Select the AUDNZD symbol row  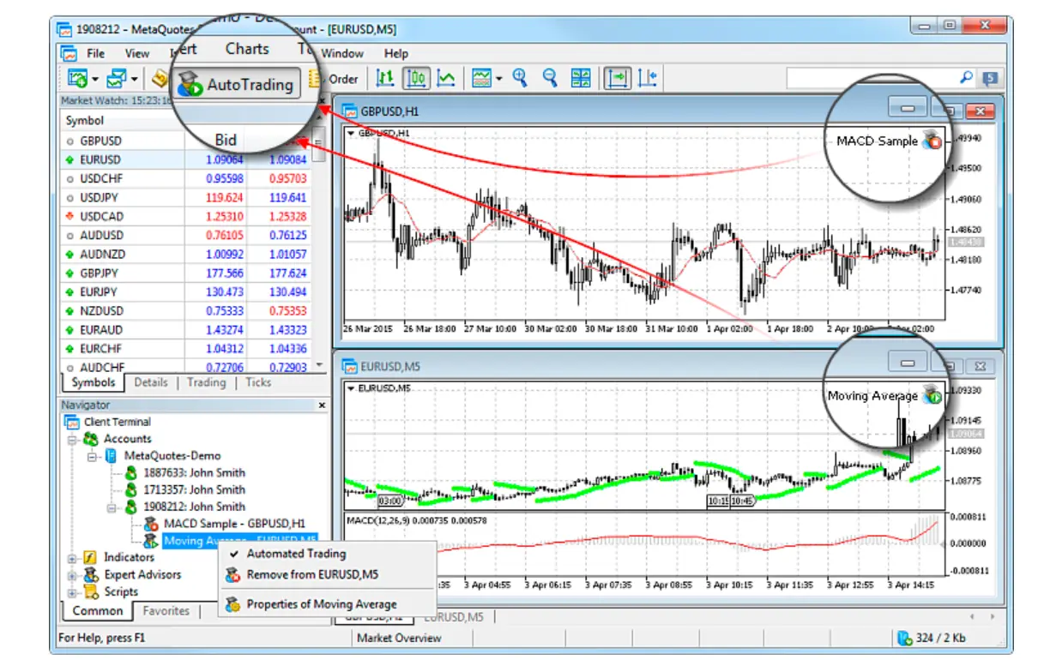[186, 255]
